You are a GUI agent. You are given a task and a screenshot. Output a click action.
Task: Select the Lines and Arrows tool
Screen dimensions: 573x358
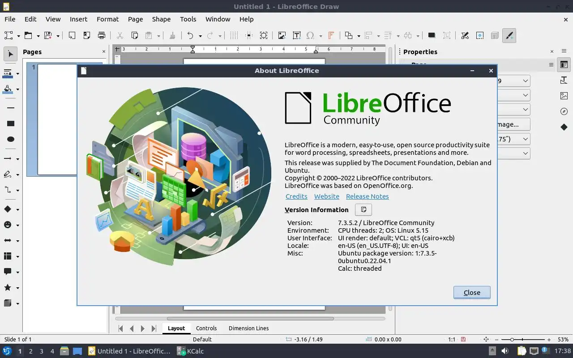click(x=8, y=158)
